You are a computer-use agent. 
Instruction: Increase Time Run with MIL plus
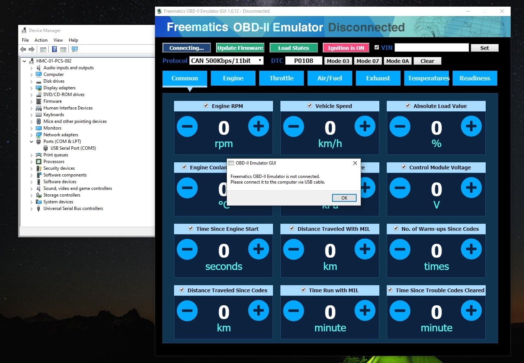pos(365,311)
